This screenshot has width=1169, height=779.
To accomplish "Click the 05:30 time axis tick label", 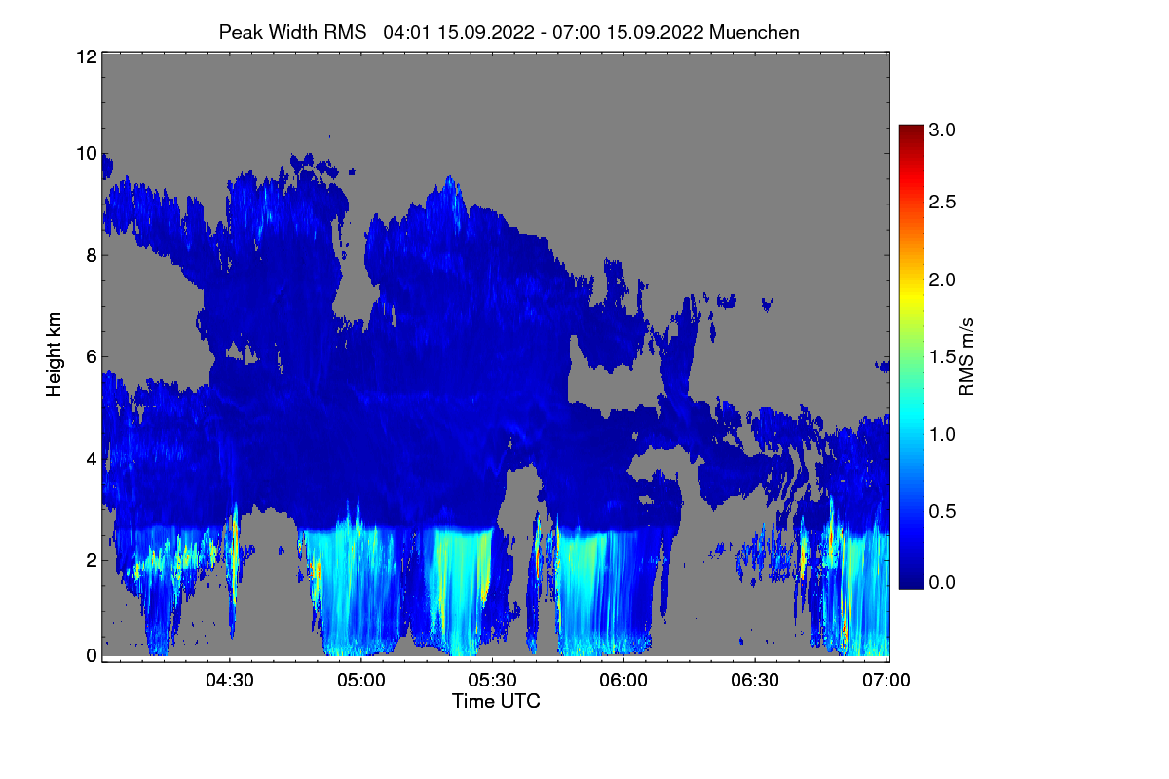I will 492,681.
